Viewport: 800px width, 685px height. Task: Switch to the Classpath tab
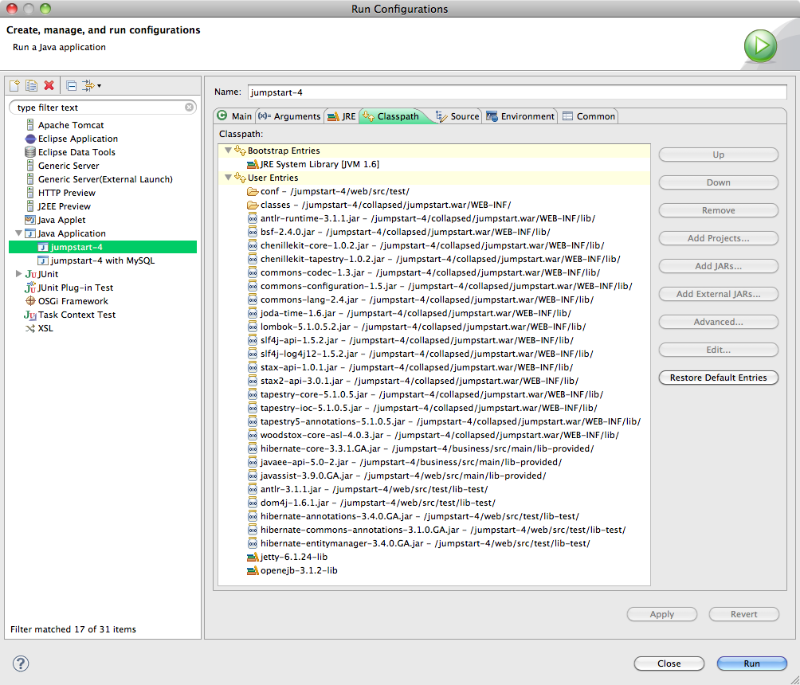391,116
